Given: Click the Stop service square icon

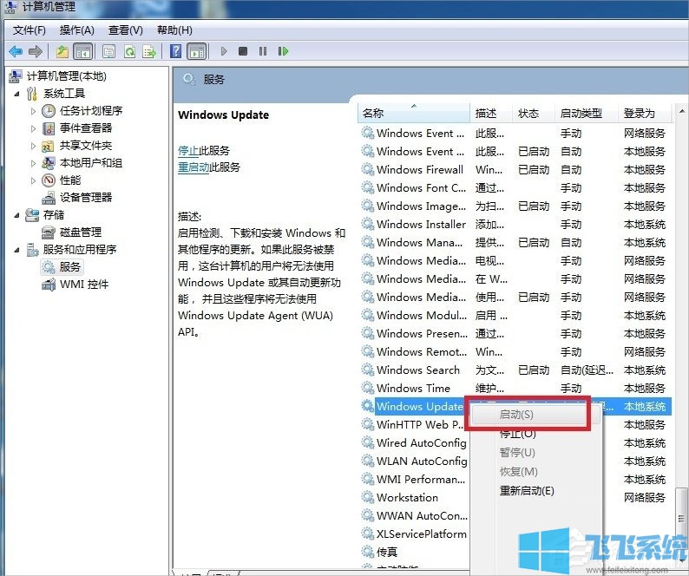Looking at the screenshot, I should [x=243, y=51].
